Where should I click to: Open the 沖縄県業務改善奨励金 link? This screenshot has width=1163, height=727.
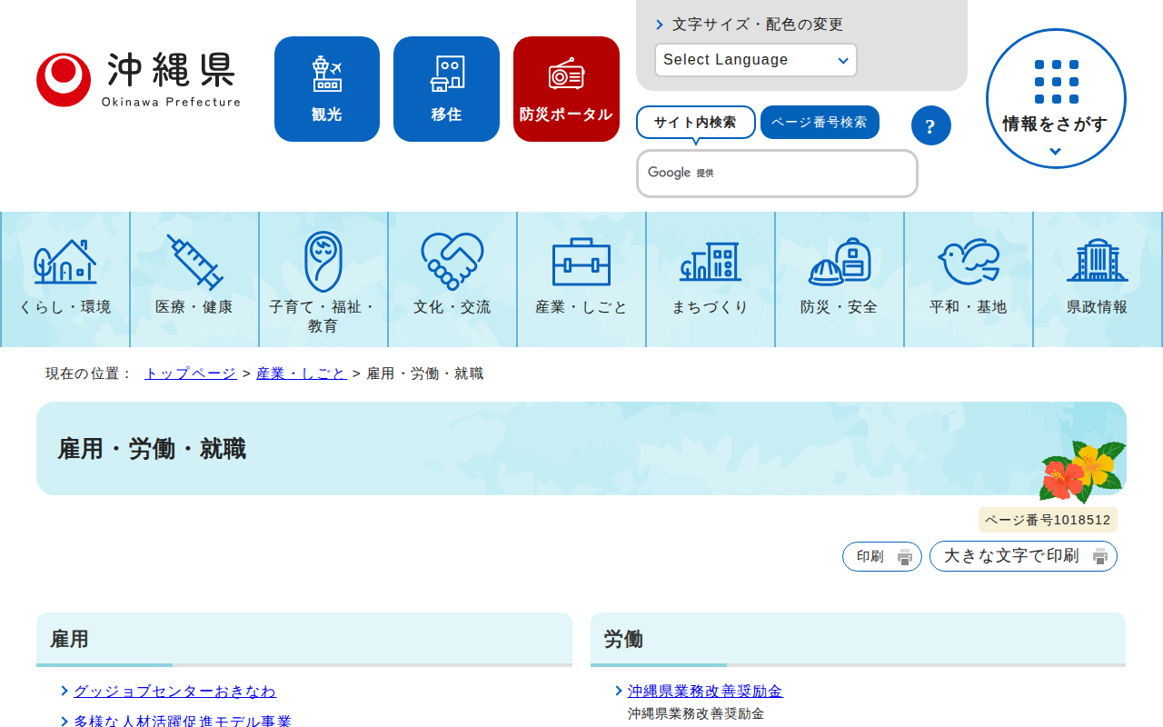pyautogui.click(x=704, y=691)
